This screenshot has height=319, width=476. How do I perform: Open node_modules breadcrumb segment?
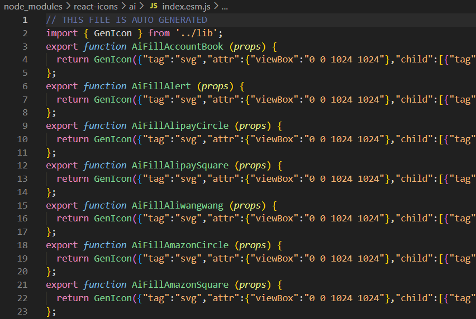[x=33, y=6]
